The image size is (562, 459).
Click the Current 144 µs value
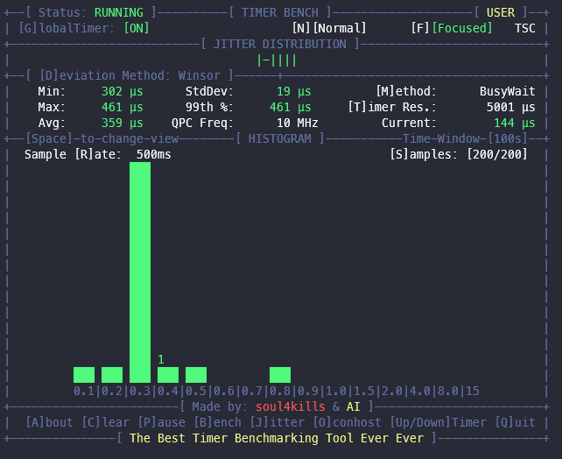[515, 123]
